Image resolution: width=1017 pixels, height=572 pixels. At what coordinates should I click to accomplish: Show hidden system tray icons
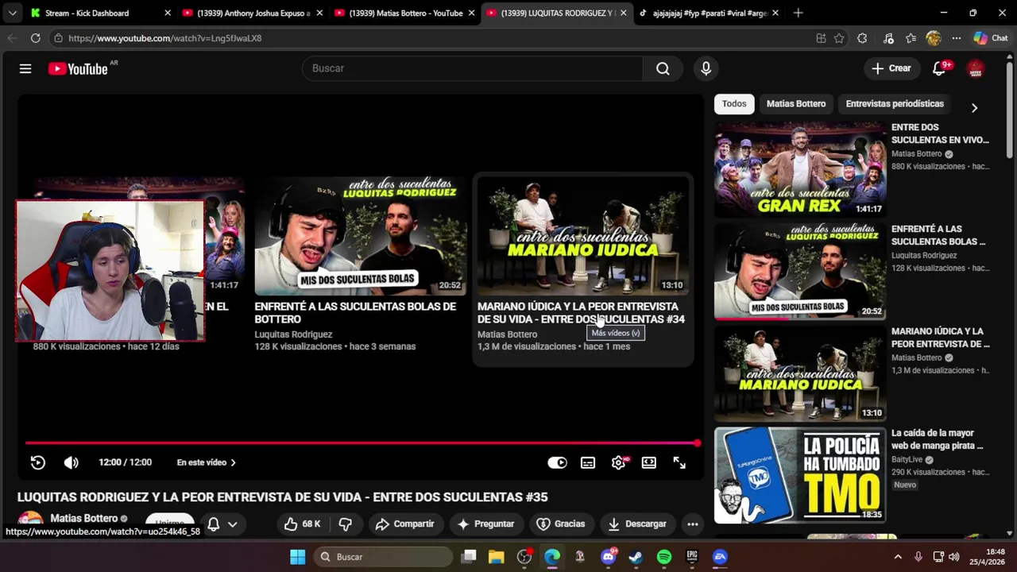898,557
